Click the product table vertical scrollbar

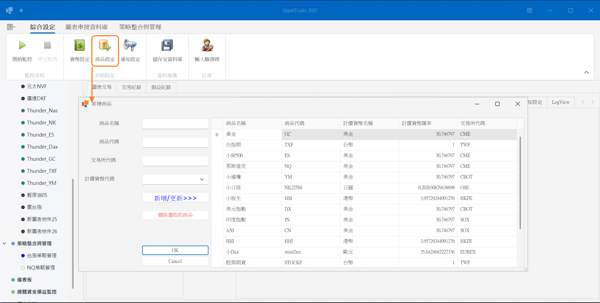tap(520, 183)
